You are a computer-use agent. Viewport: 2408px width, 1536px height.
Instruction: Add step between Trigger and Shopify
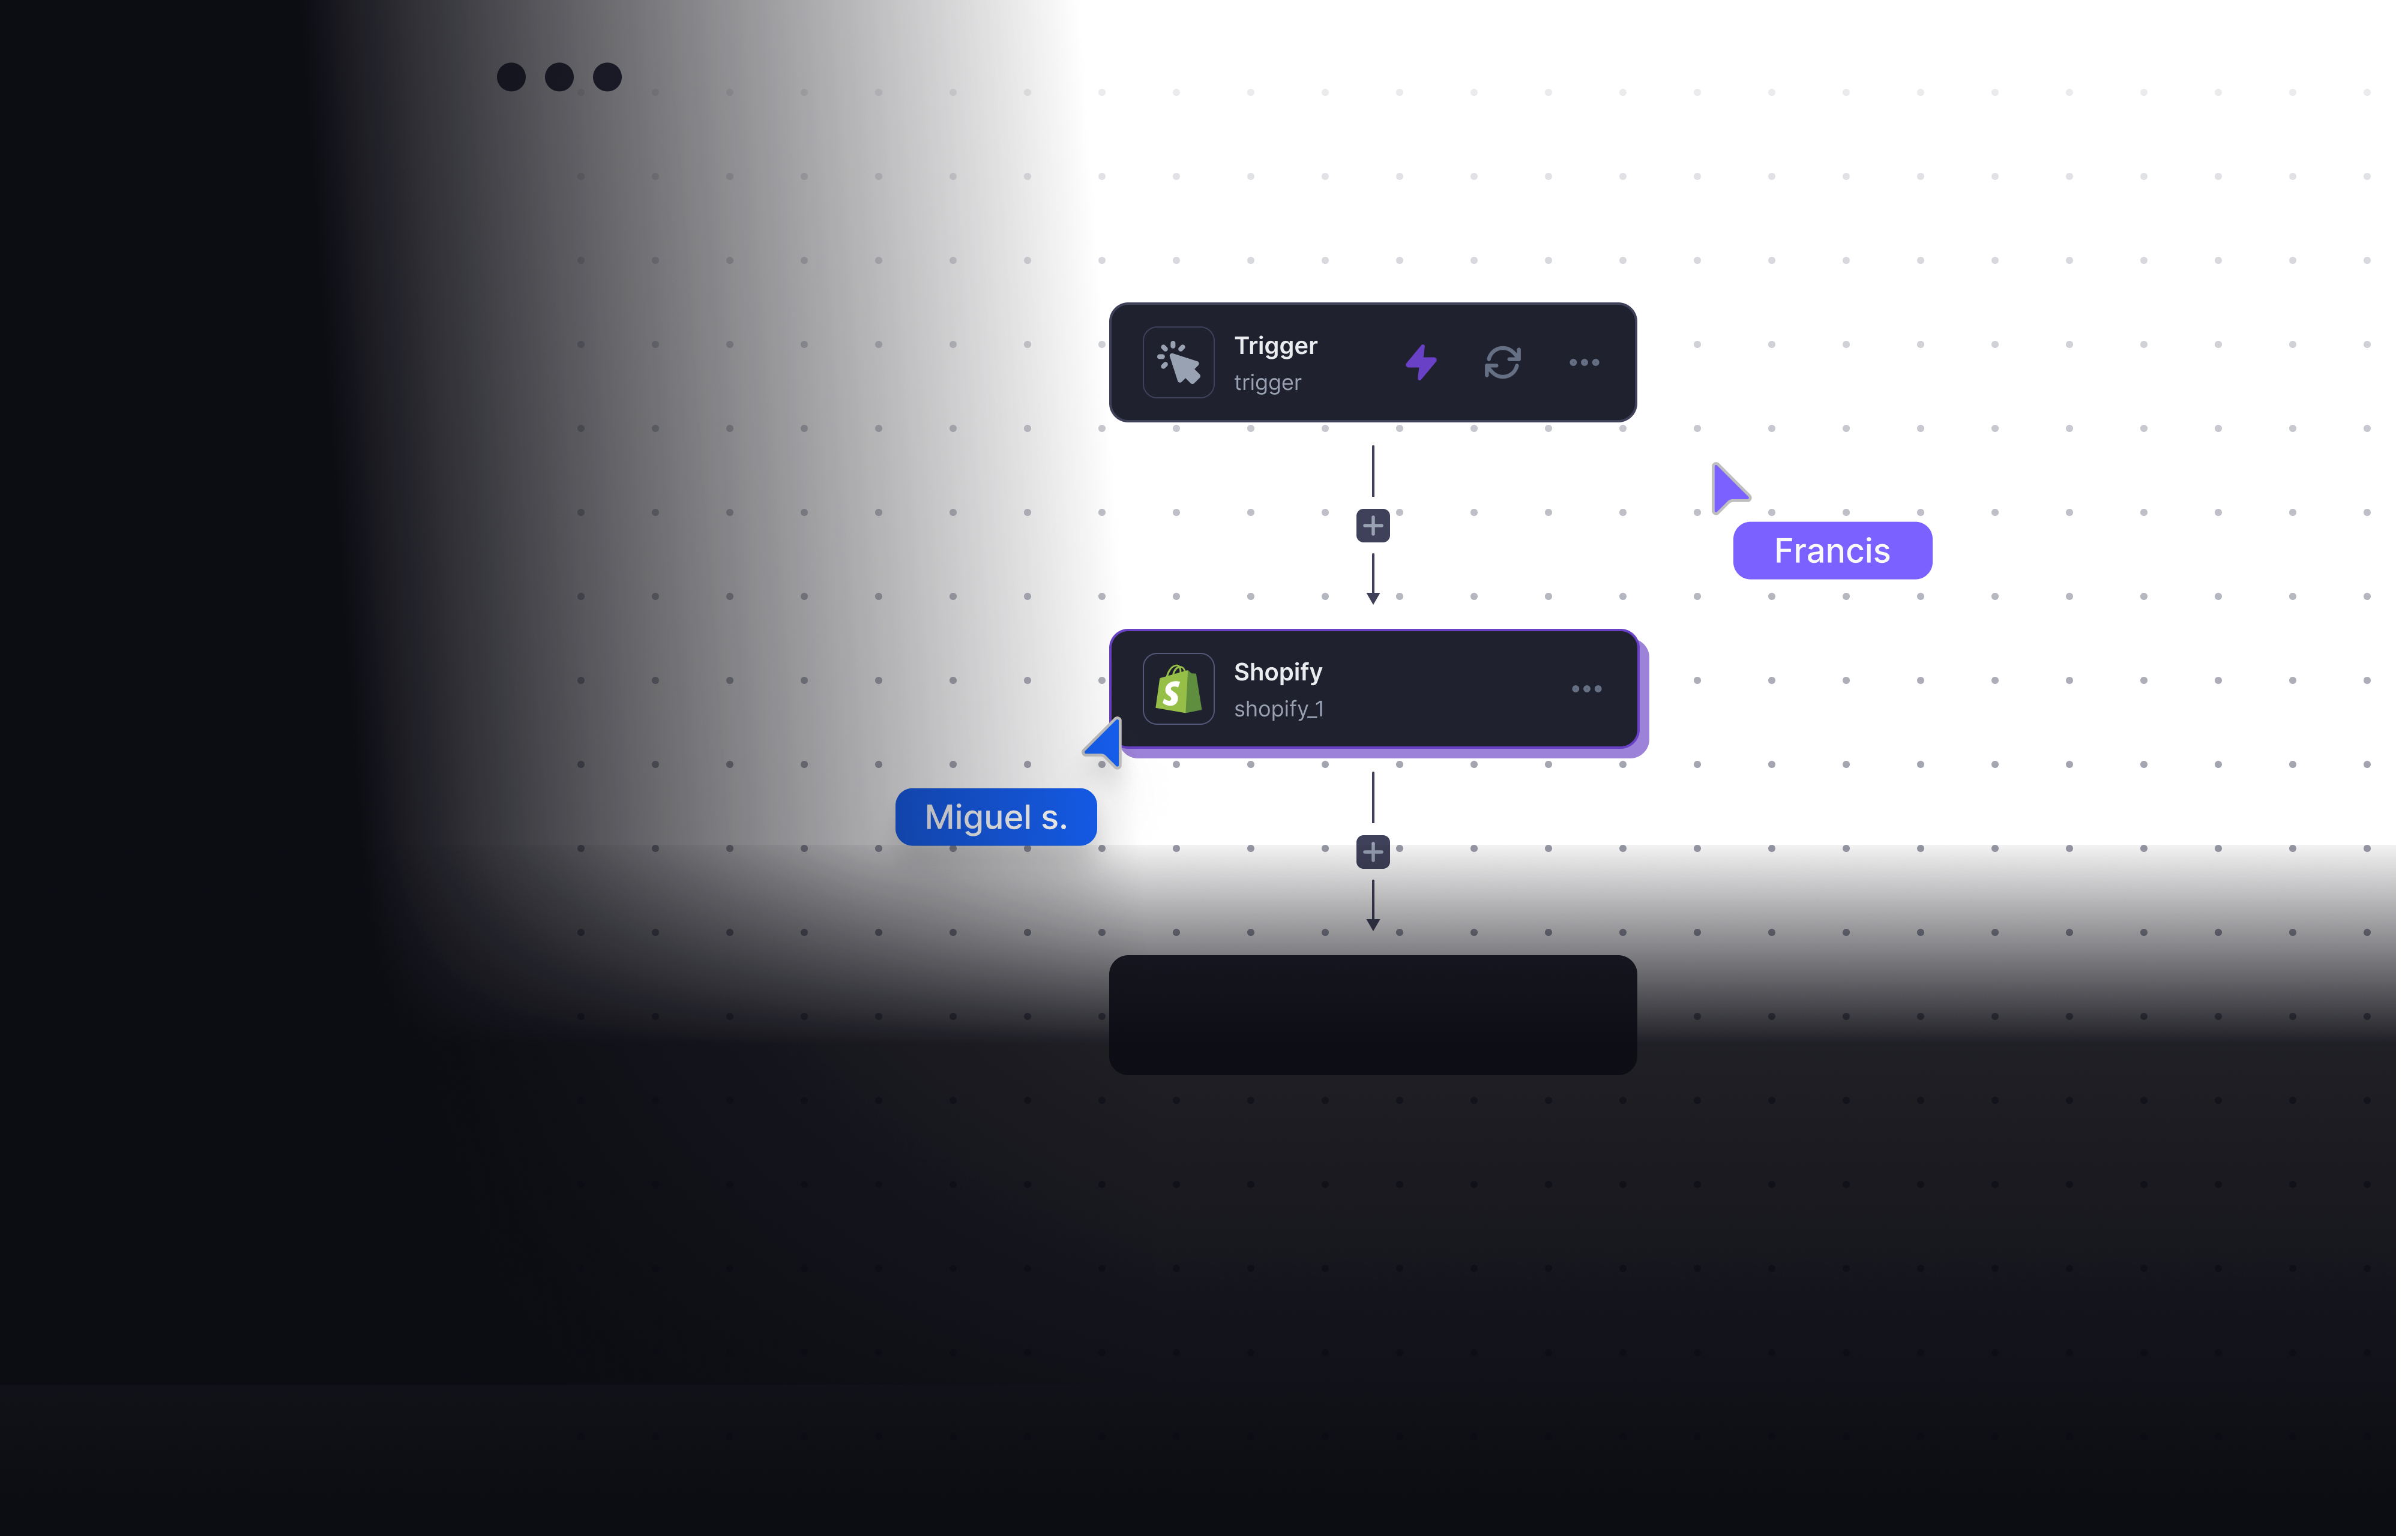tap(1373, 526)
